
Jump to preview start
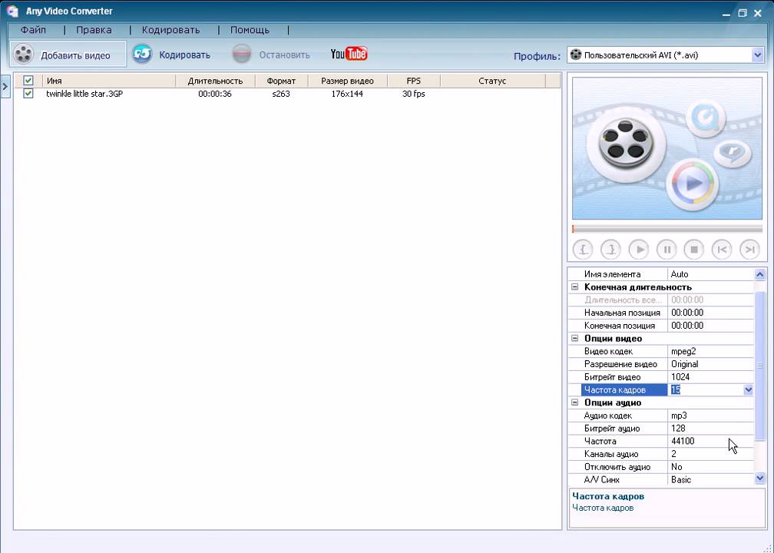[x=722, y=250]
